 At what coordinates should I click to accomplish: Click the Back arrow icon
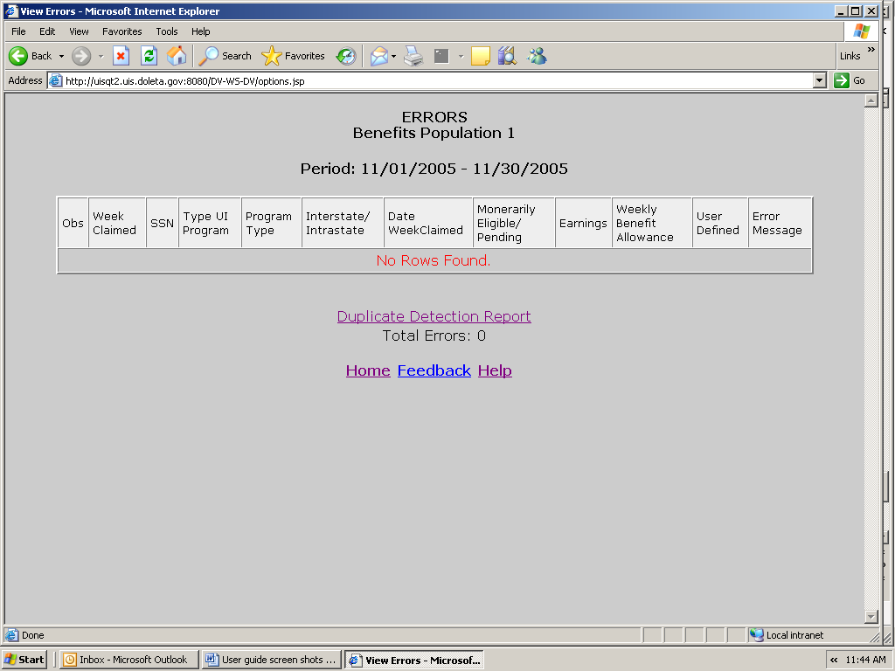[x=18, y=56]
